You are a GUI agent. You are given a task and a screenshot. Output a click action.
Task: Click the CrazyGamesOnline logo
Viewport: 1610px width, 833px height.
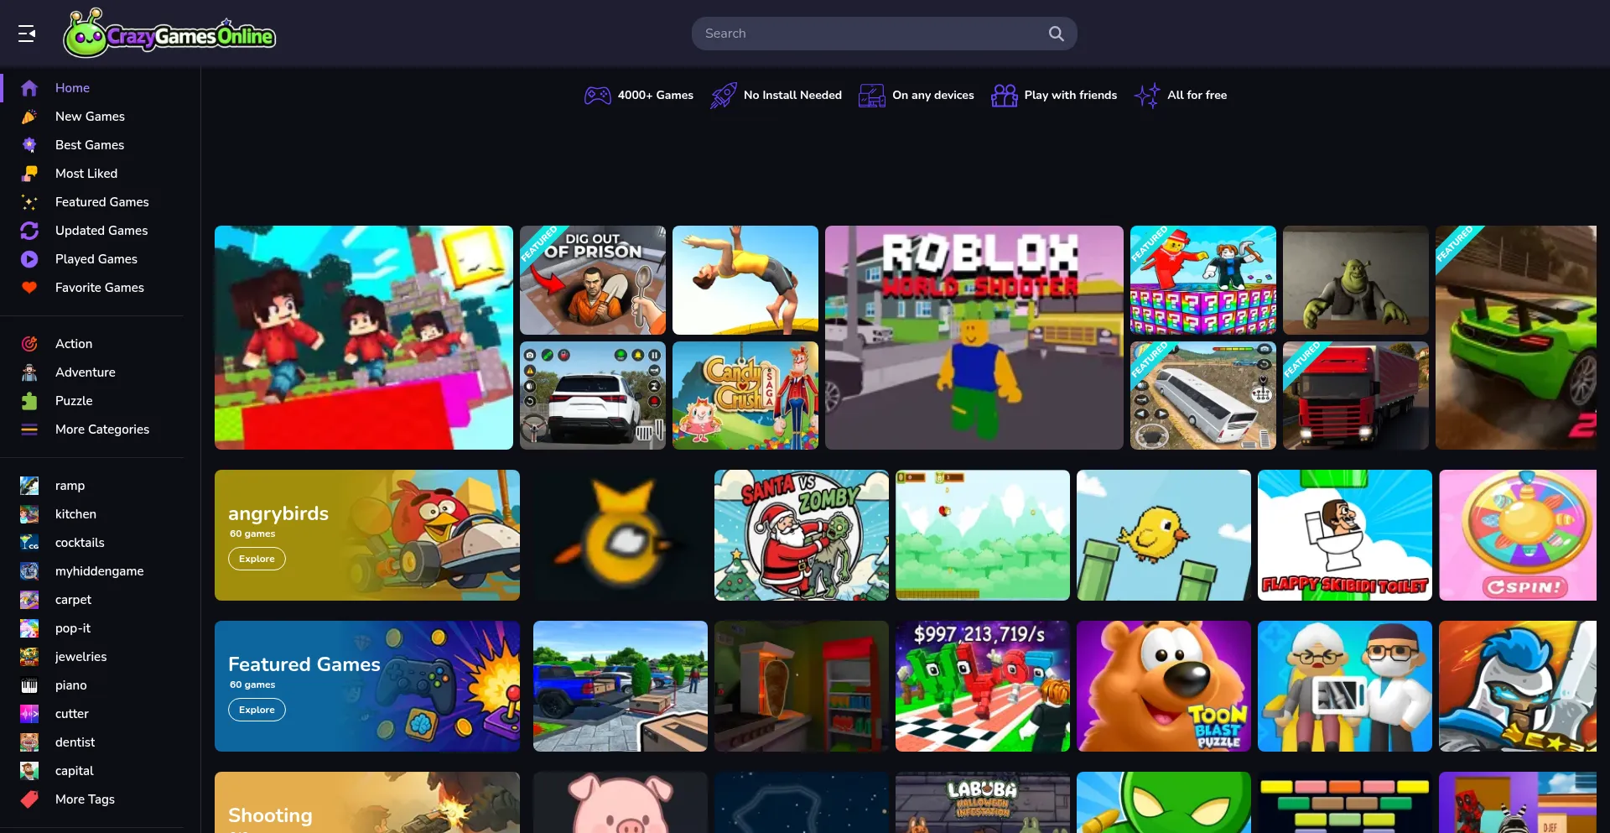point(169,34)
